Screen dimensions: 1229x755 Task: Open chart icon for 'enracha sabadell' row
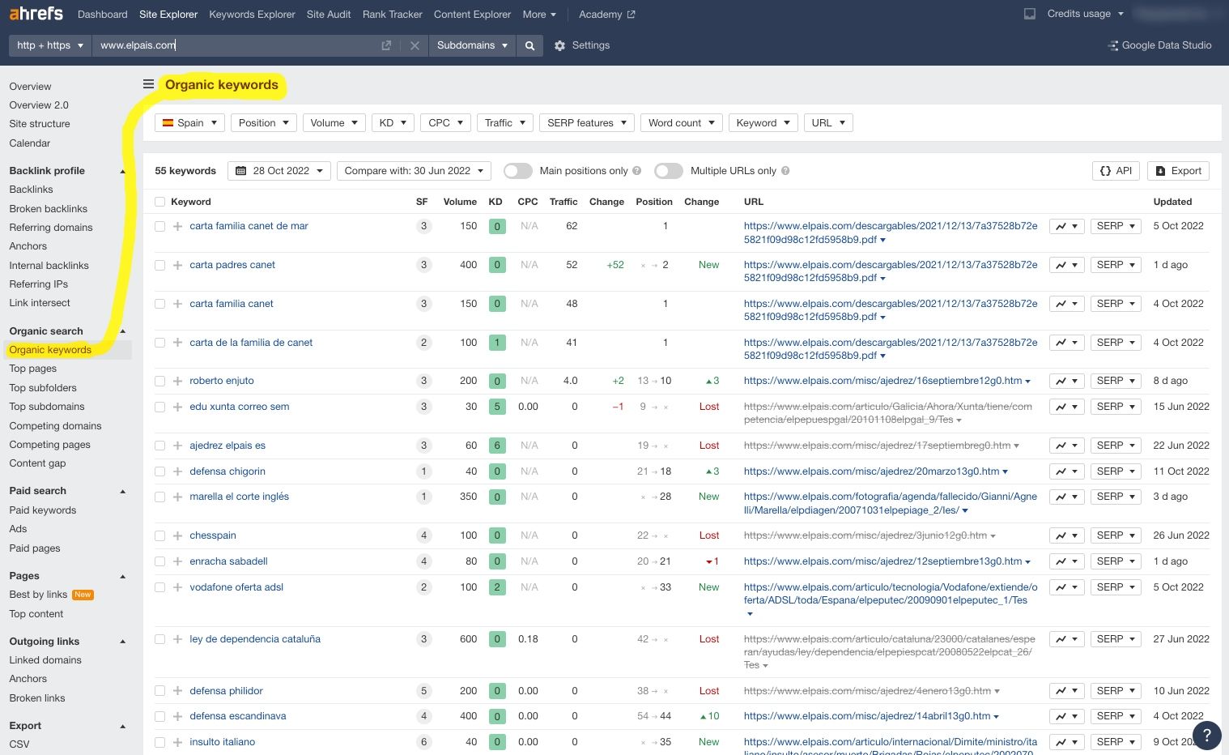(1066, 562)
